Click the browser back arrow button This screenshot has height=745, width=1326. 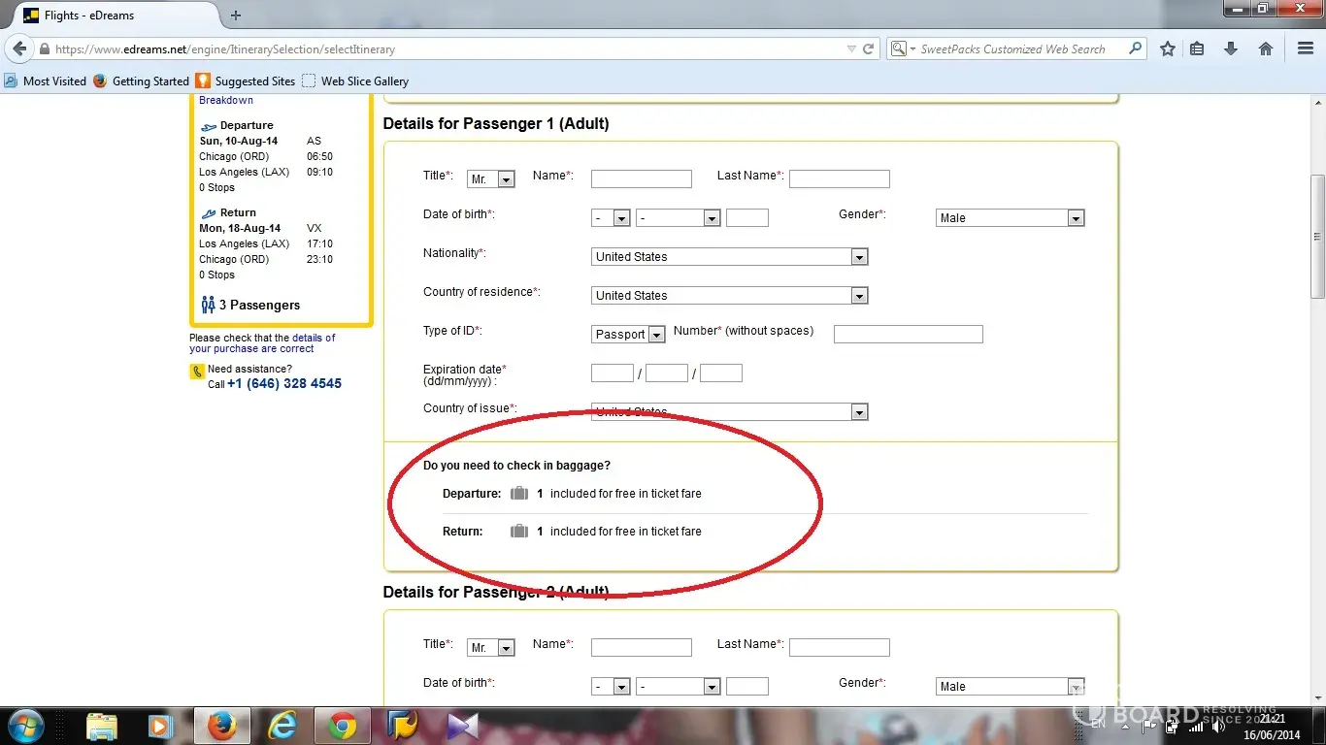click(x=19, y=49)
